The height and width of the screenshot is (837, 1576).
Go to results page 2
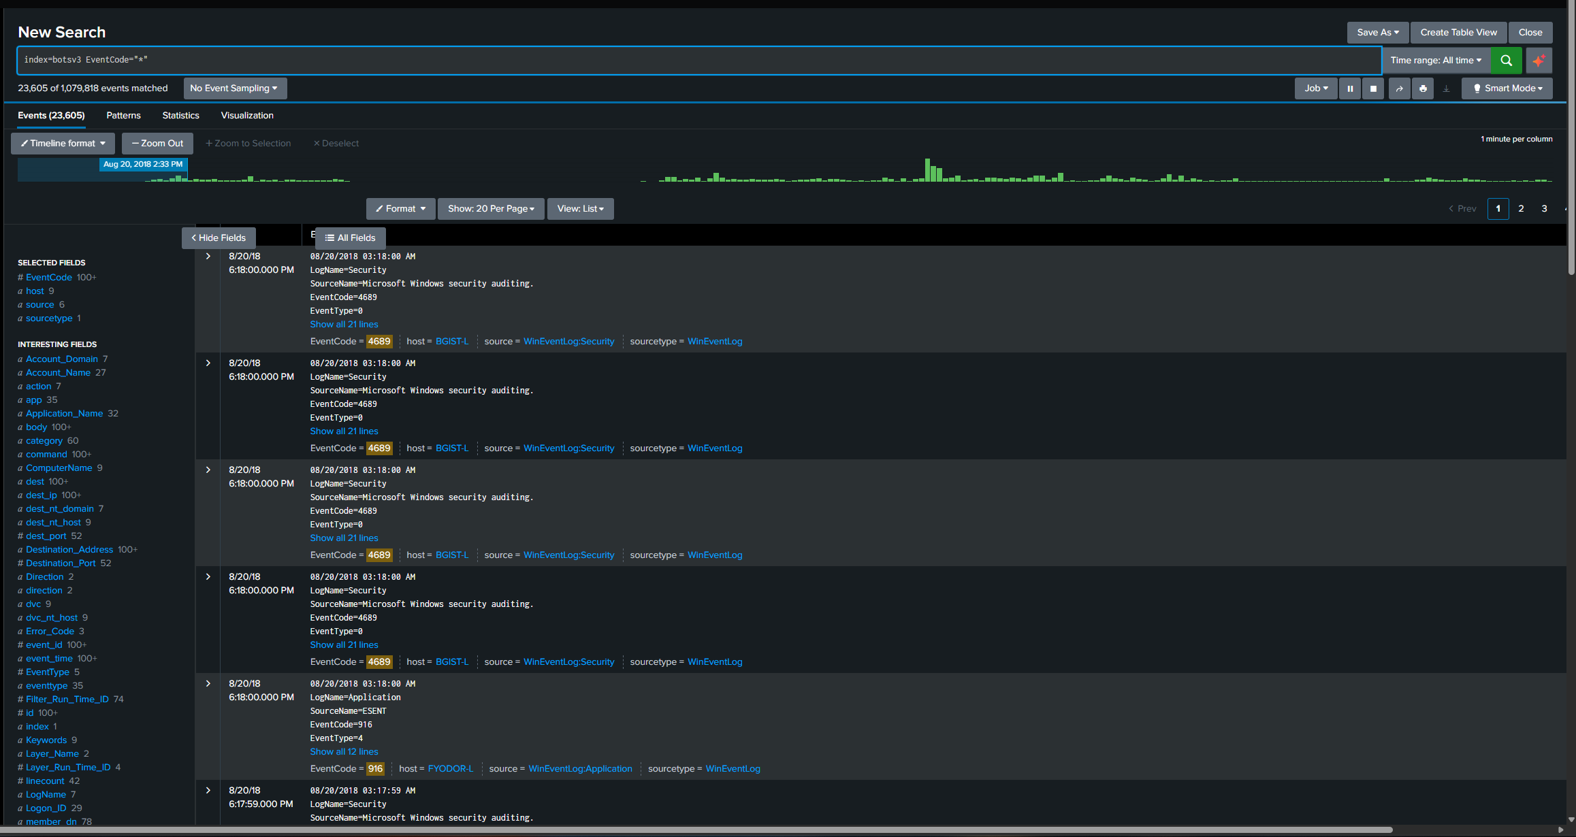pyautogui.click(x=1521, y=209)
